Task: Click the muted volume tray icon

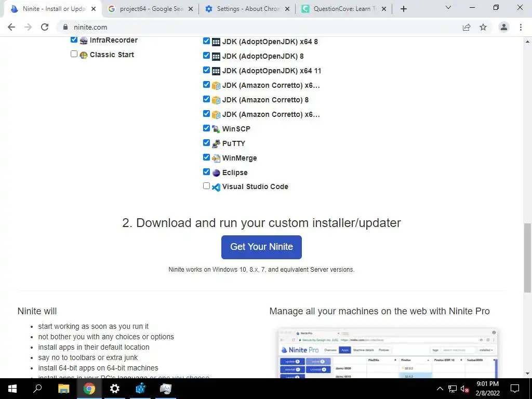Action: tap(464, 389)
